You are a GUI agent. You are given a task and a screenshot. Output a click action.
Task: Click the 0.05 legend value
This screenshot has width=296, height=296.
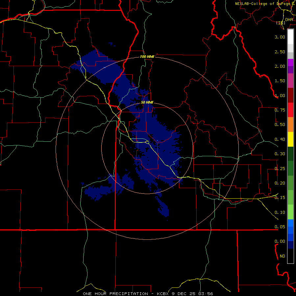coord(280,227)
